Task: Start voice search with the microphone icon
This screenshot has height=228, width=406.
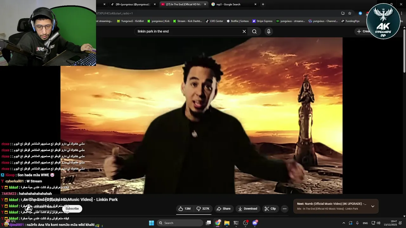Action: [269, 31]
